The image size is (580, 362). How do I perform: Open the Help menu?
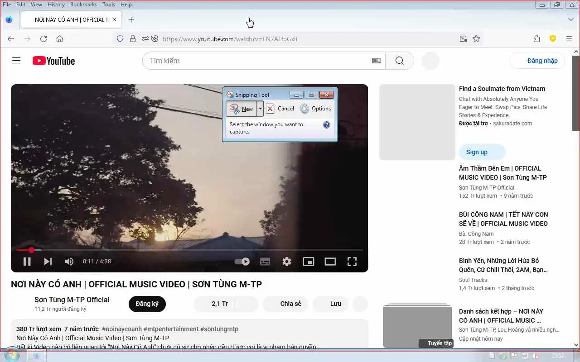click(x=126, y=5)
